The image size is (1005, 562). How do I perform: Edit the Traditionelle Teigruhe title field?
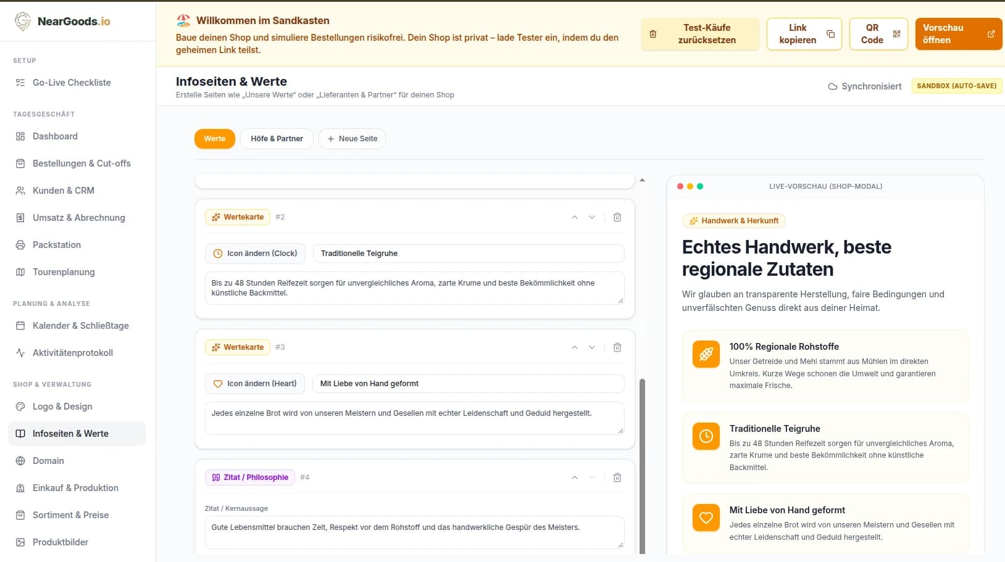(469, 254)
